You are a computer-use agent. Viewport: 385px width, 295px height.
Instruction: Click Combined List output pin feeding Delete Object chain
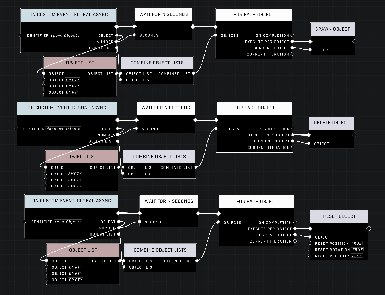(x=196, y=167)
